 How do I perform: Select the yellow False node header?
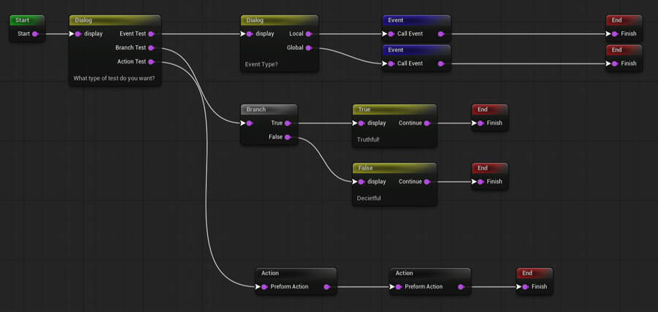click(394, 168)
